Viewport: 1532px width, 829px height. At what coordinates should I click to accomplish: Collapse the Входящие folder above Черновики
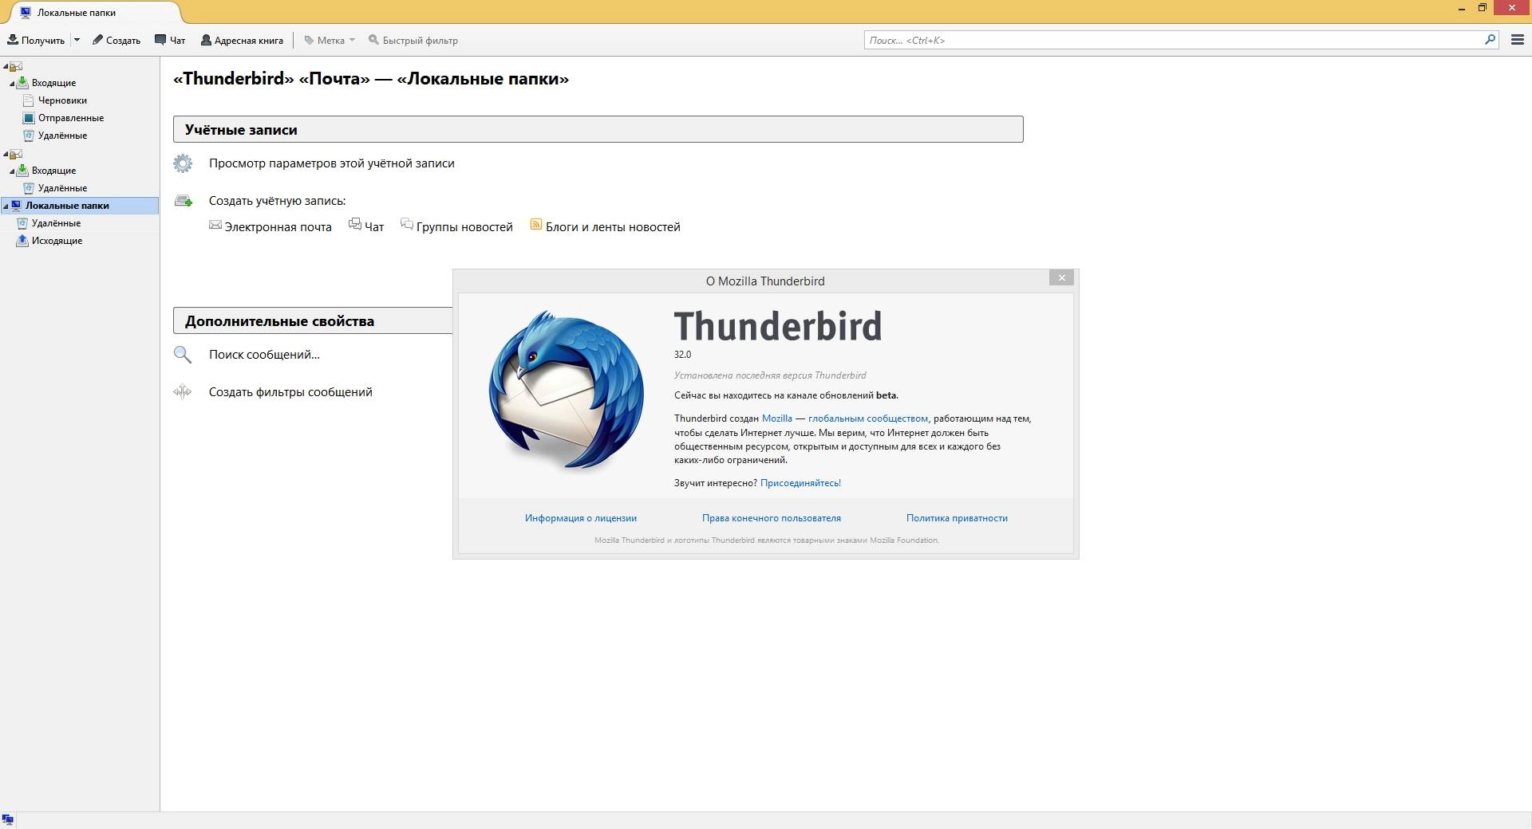(x=12, y=83)
